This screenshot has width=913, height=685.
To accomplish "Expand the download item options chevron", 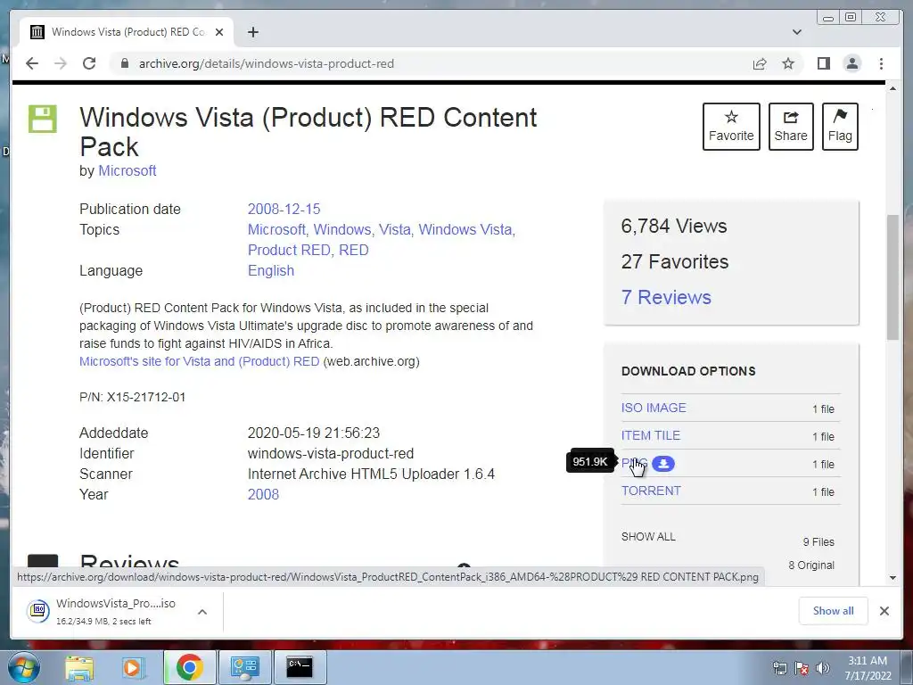I will (x=202, y=612).
